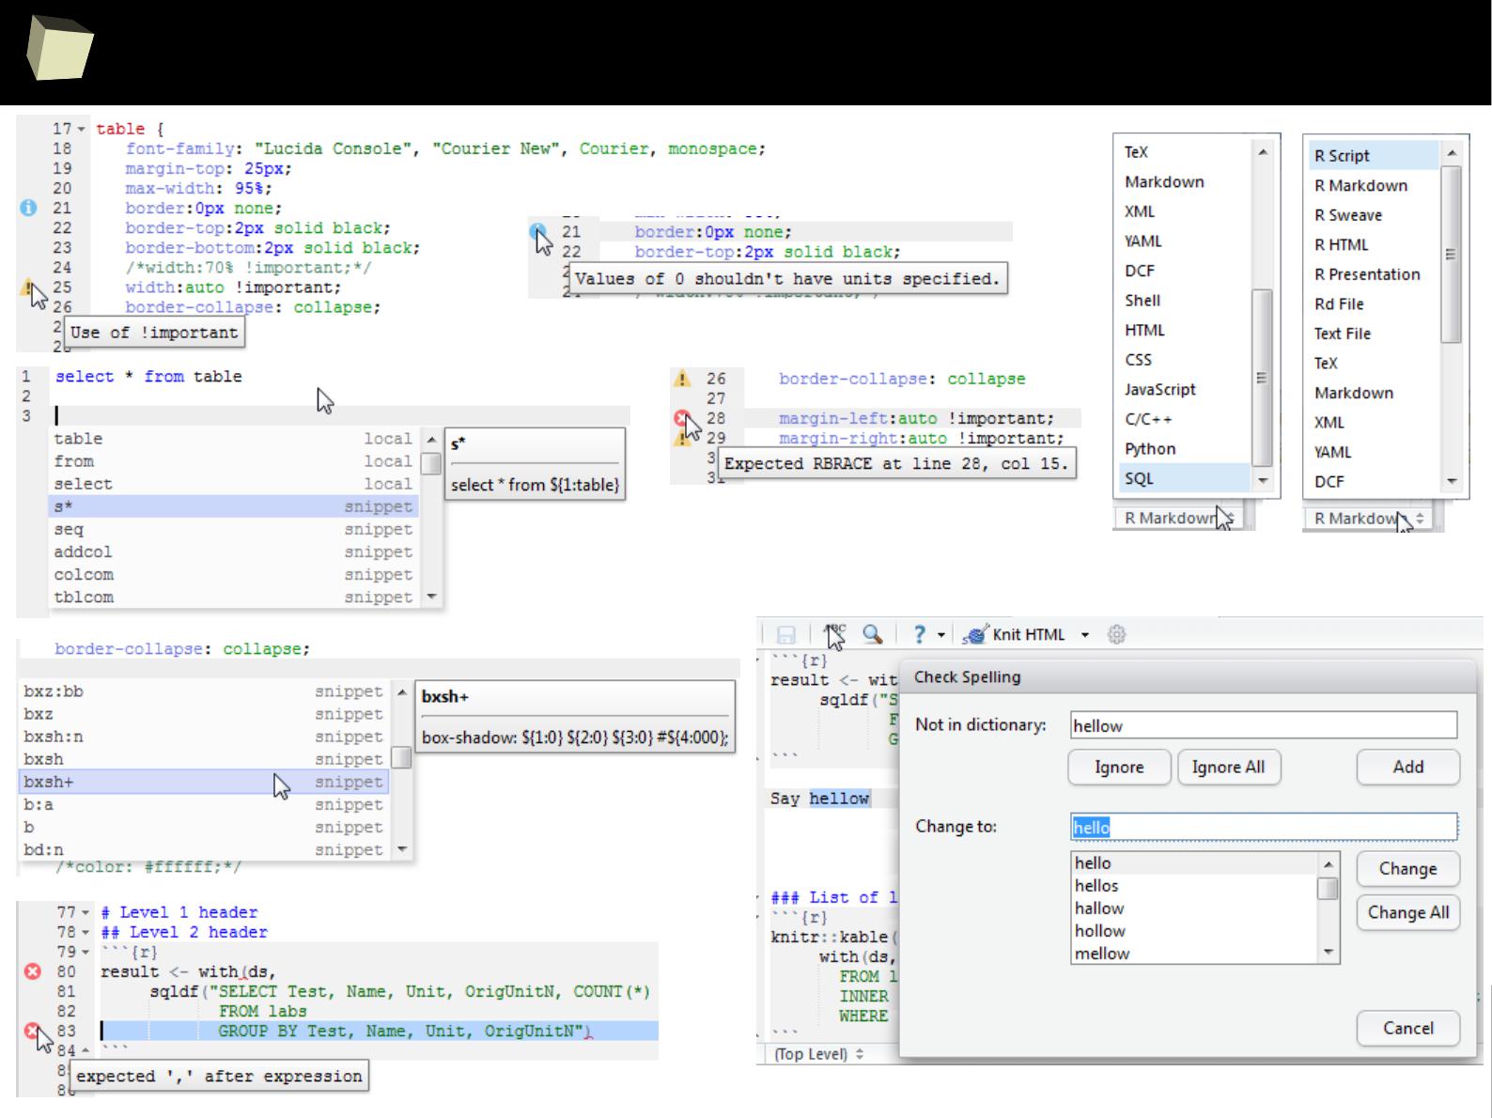Pick the bxz:bb snippet completion
The height and width of the screenshot is (1118, 1492).
(204, 691)
